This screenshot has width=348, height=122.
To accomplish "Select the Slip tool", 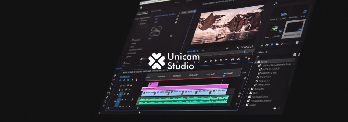I will coord(109,93).
